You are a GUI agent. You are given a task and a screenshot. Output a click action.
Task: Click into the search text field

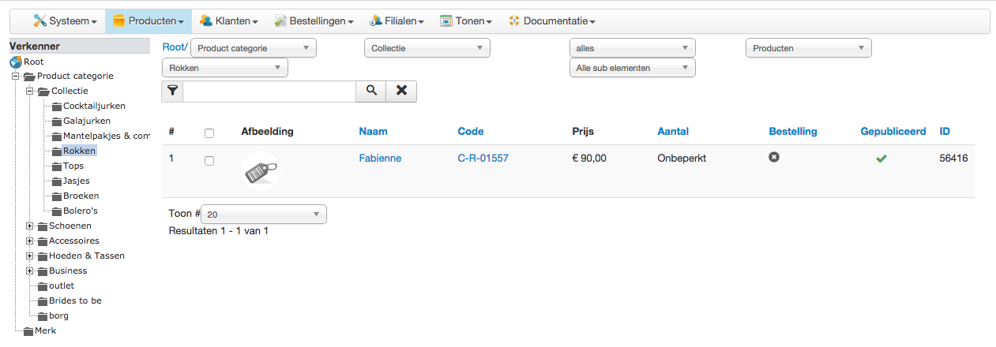tap(269, 91)
